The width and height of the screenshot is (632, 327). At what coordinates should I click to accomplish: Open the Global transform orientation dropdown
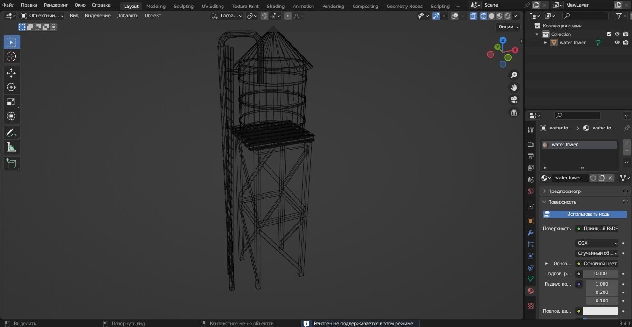click(x=227, y=16)
